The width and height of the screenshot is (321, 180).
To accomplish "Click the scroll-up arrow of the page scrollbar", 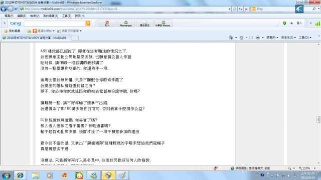I will (318, 44).
